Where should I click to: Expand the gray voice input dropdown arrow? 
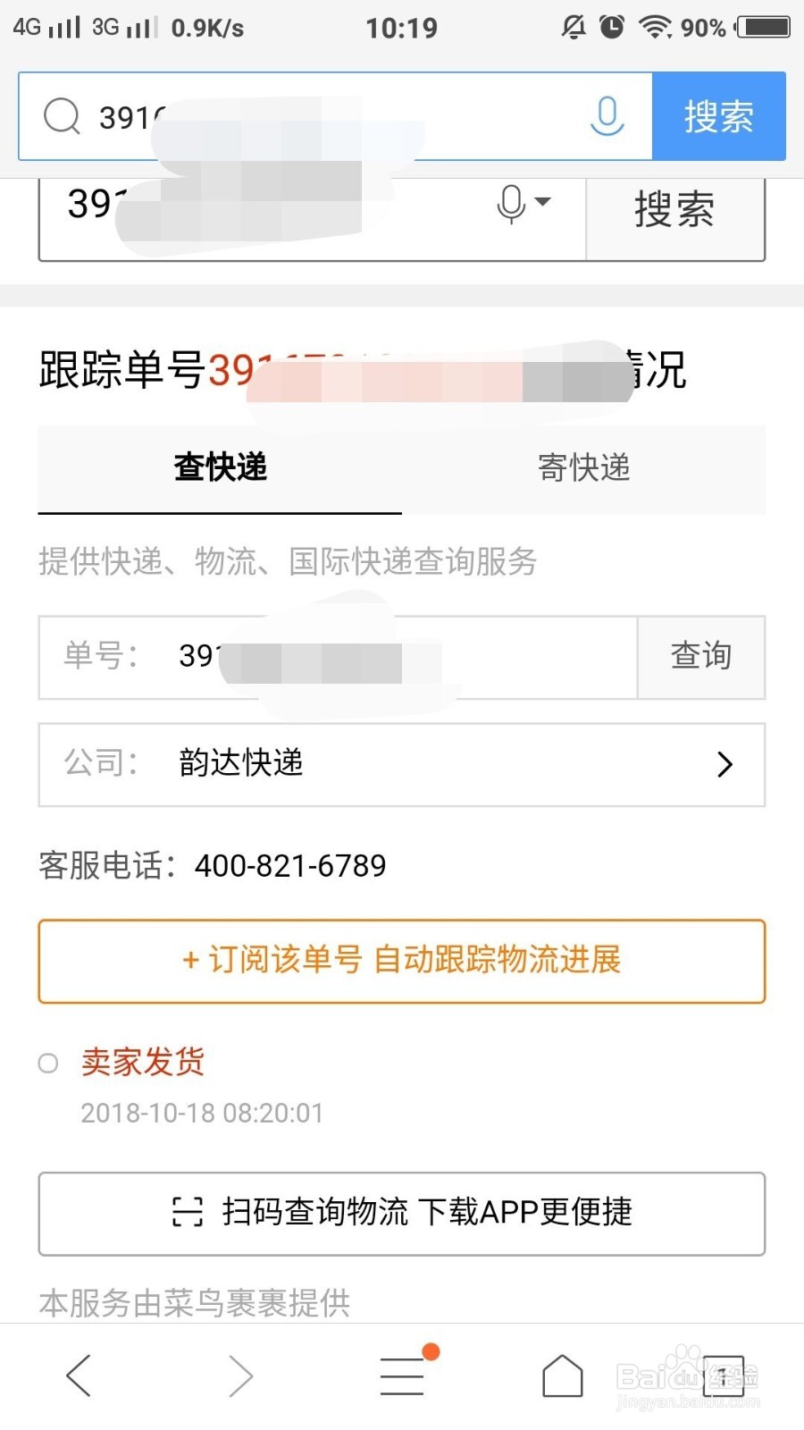tap(542, 202)
